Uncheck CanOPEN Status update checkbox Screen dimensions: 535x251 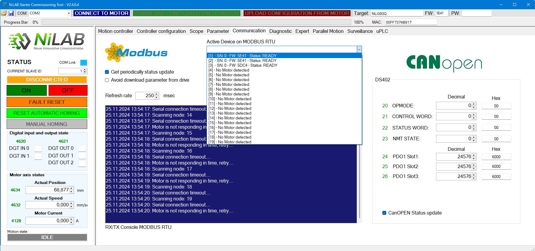point(384,213)
